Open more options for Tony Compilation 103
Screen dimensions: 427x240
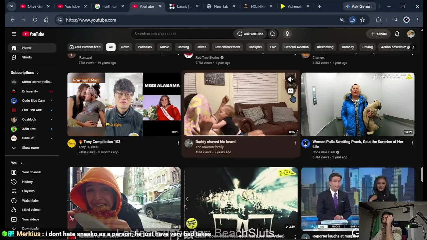[x=178, y=143]
